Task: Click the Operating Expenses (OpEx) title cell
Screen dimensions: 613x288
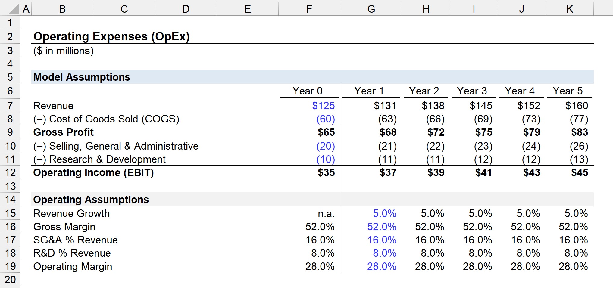Action: click(x=111, y=36)
